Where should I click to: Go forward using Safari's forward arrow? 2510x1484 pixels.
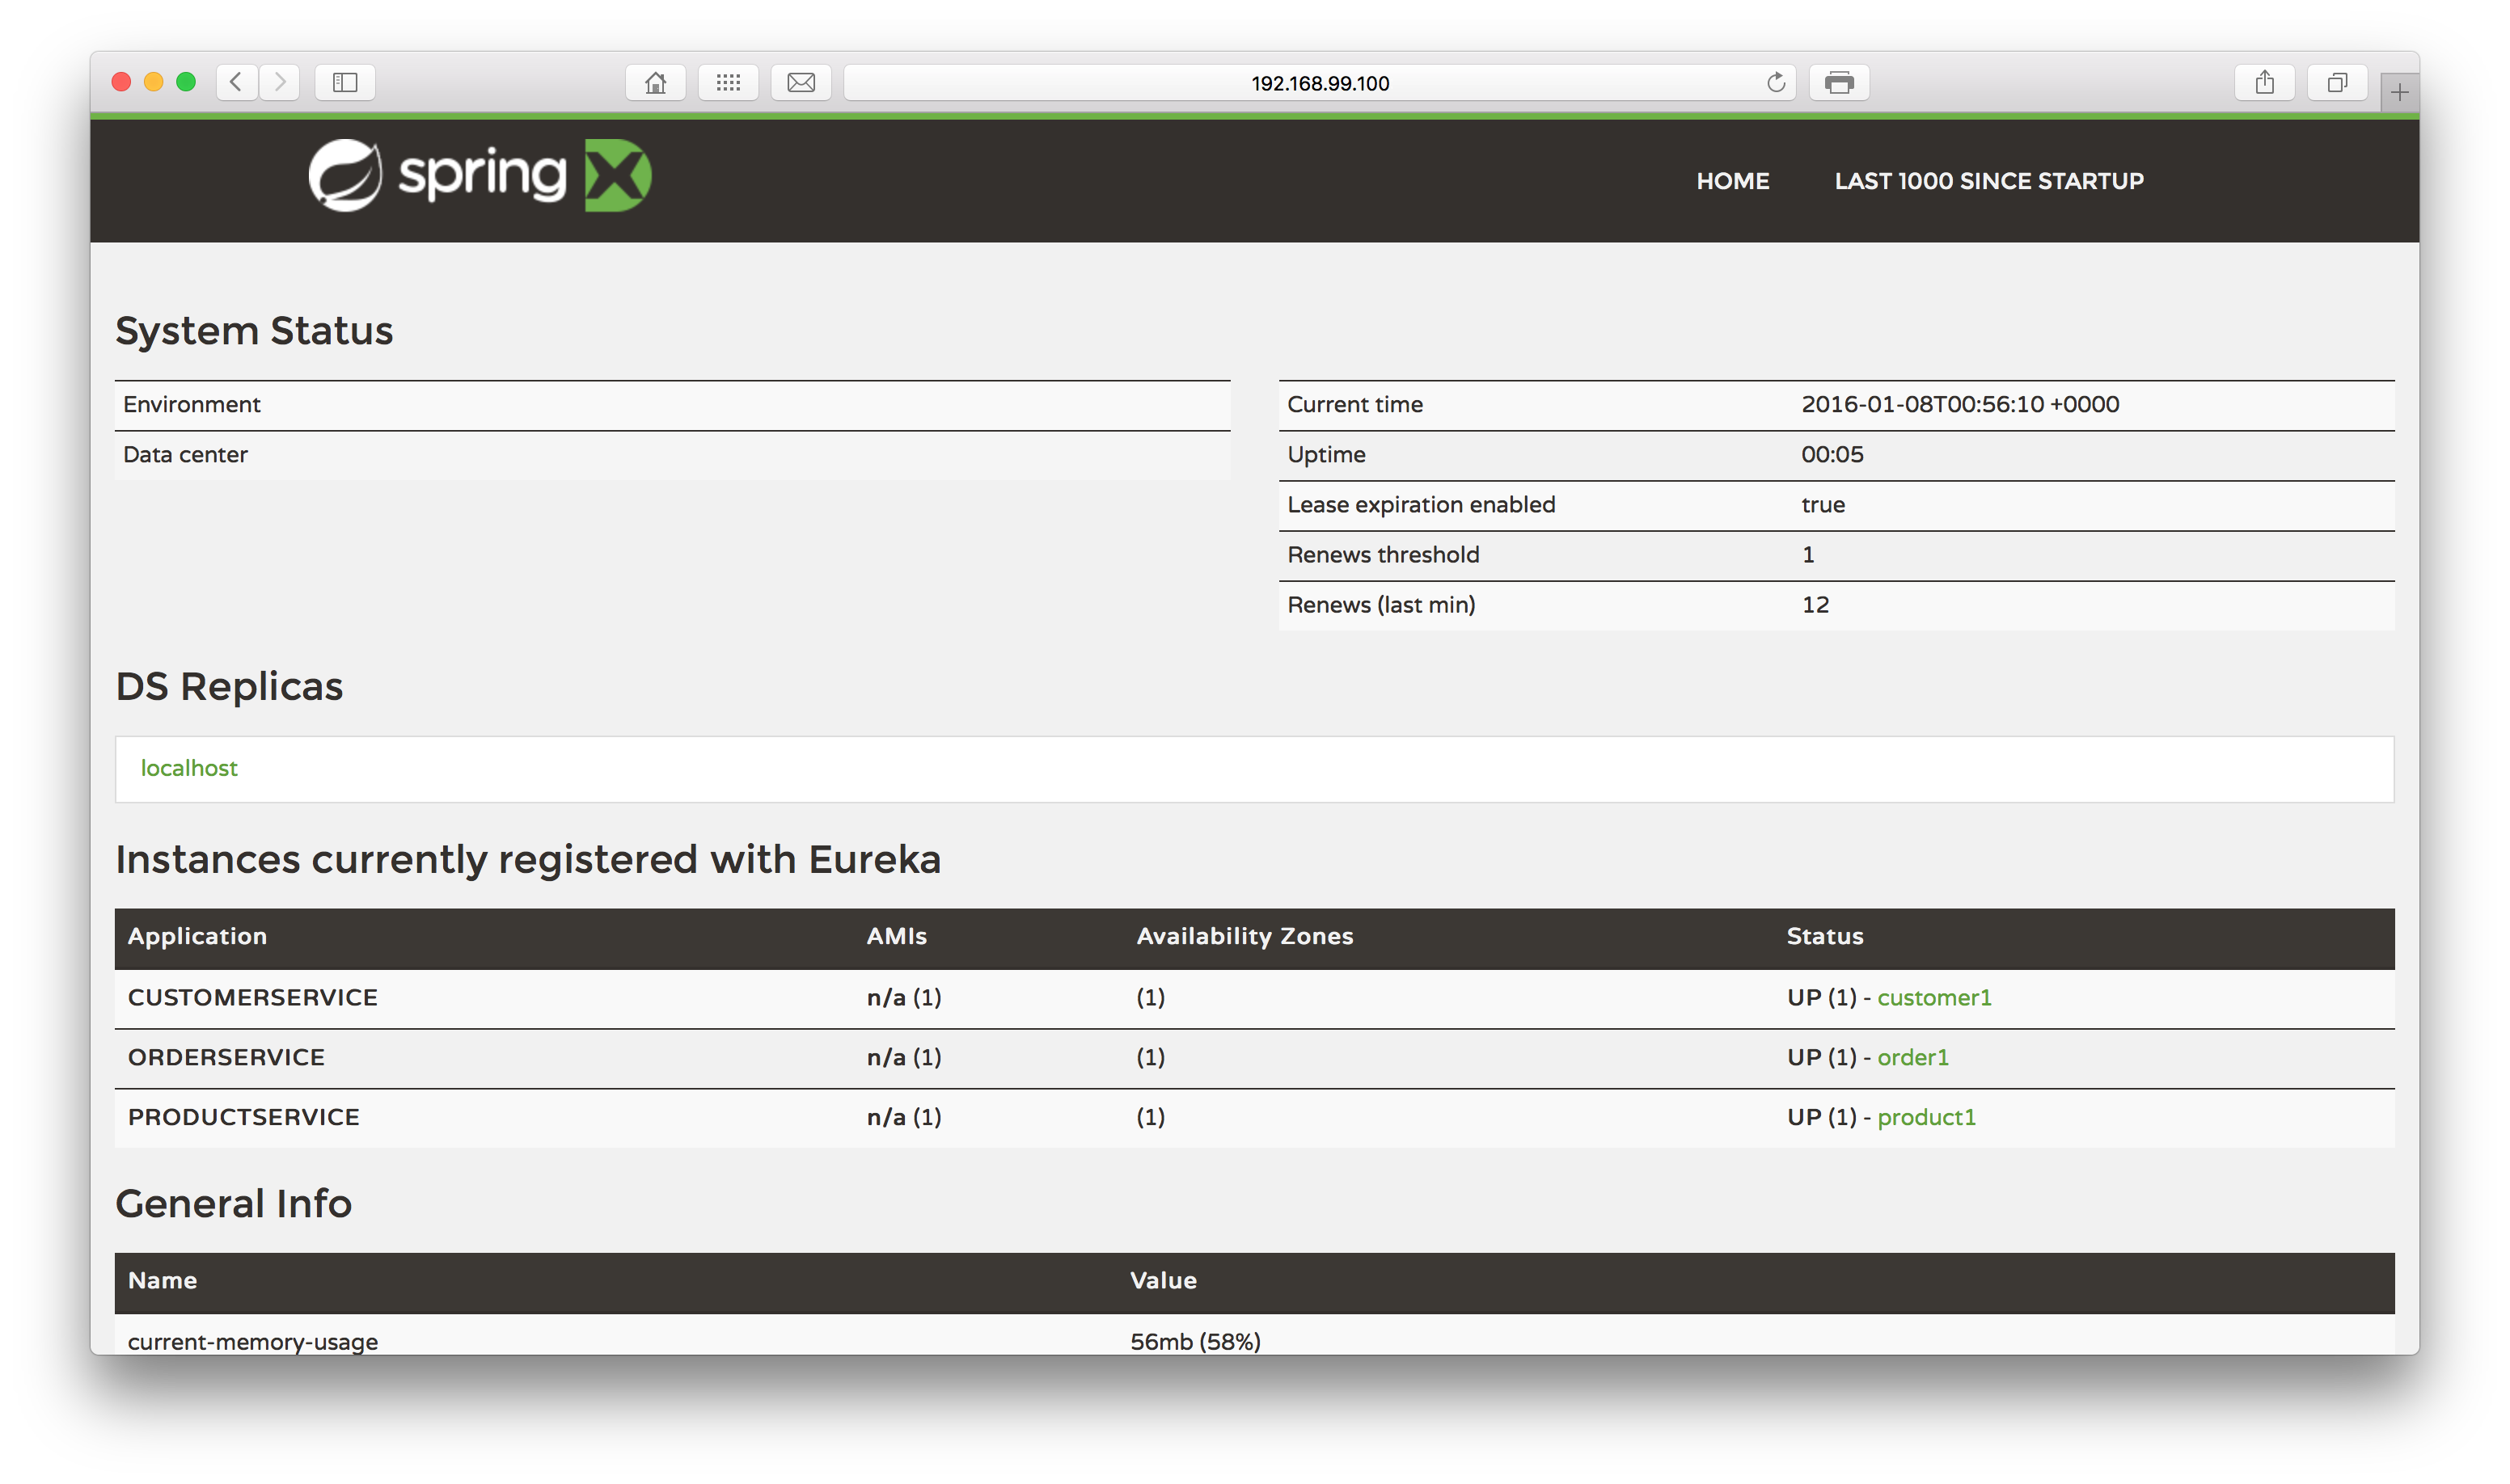coord(280,82)
